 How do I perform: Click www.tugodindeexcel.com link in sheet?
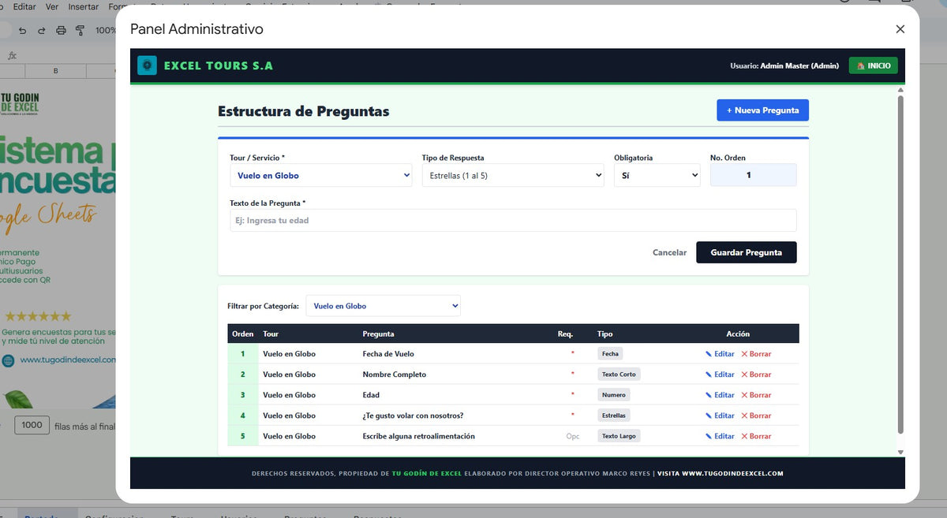[68, 360]
